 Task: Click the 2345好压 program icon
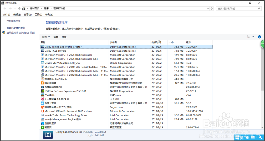(43, 95)
